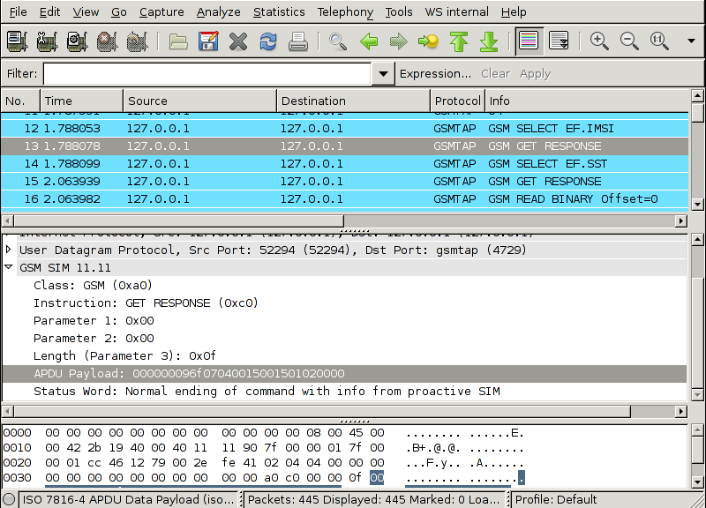Screen dimensions: 706x508
Task: Open the capture interfaces list icon
Action: click(x=18, y=41)
